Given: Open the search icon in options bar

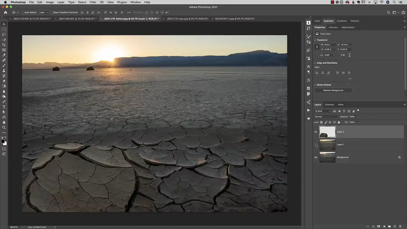Looking at the screenshot, I should [389, 13].
